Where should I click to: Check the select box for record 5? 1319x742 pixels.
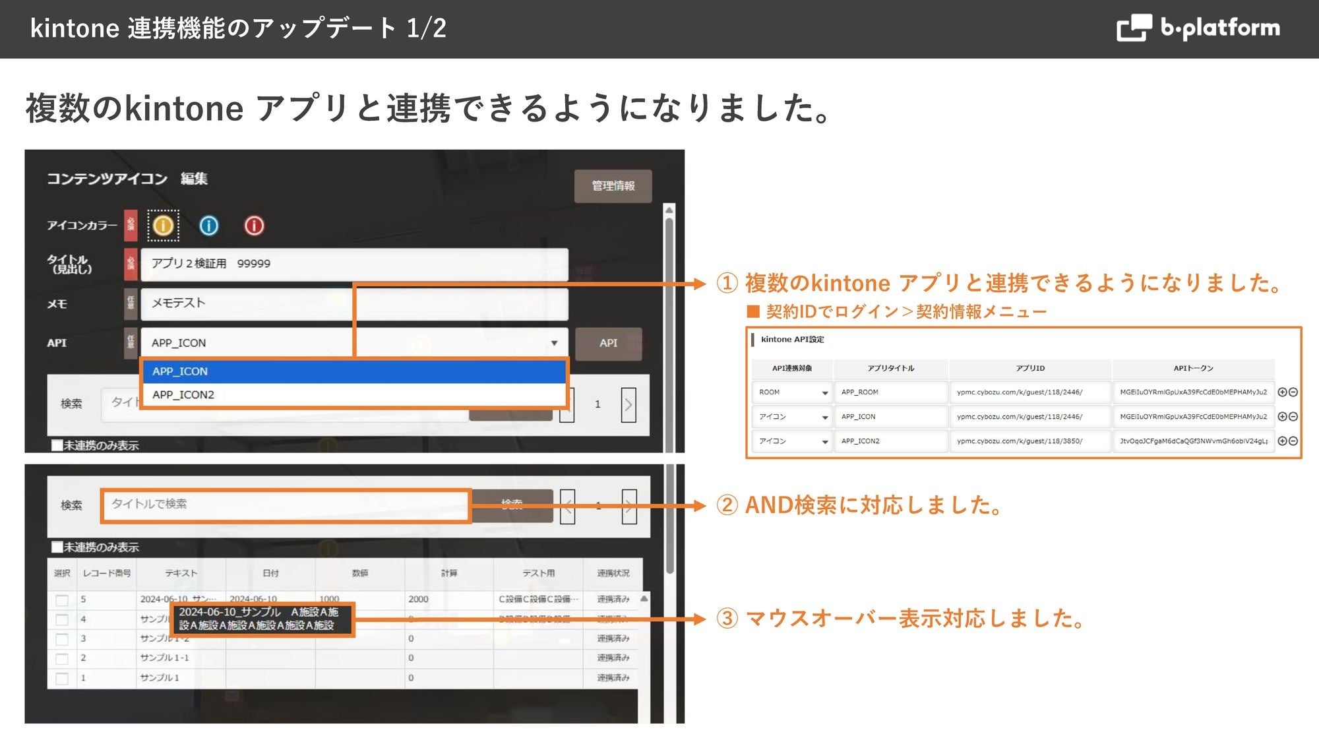(62, 600)
